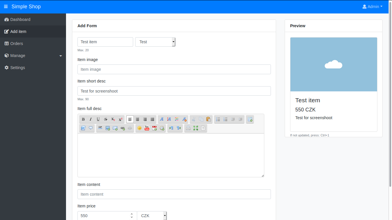Maximize the editor to full size
The width and height of the screenshot is (392, 220).
[x=196, y=128]
